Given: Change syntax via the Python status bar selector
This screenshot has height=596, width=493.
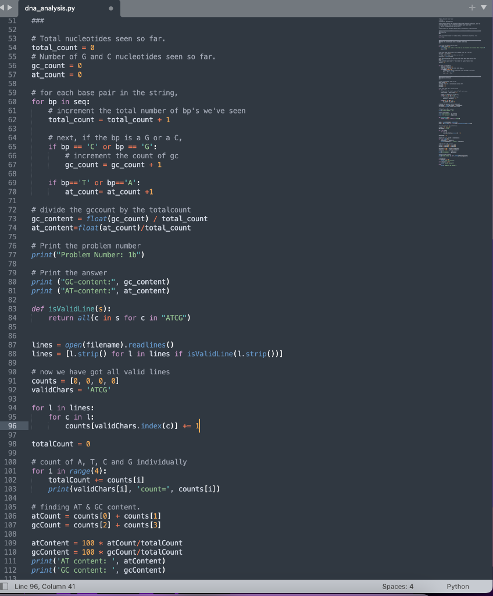Looking at the screenshot, I should click(x=459, y=586).
